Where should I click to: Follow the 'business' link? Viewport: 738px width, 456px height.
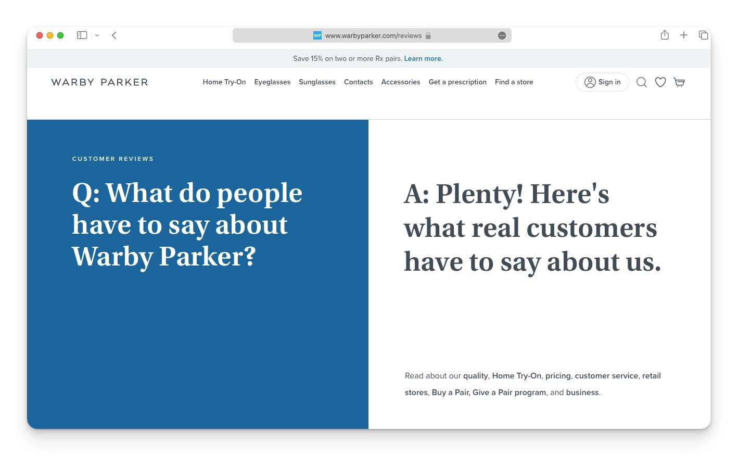click(x=582, y=392)
